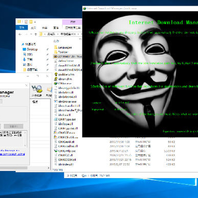This screenshot has height=198, width=198.
Task: Select 快速访问 in the navigation pane
Action: coord(30,44)
